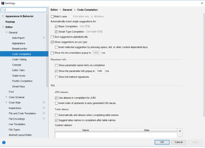Click the project-level icon beside File Encodings
205x148 pixels.
44,119
